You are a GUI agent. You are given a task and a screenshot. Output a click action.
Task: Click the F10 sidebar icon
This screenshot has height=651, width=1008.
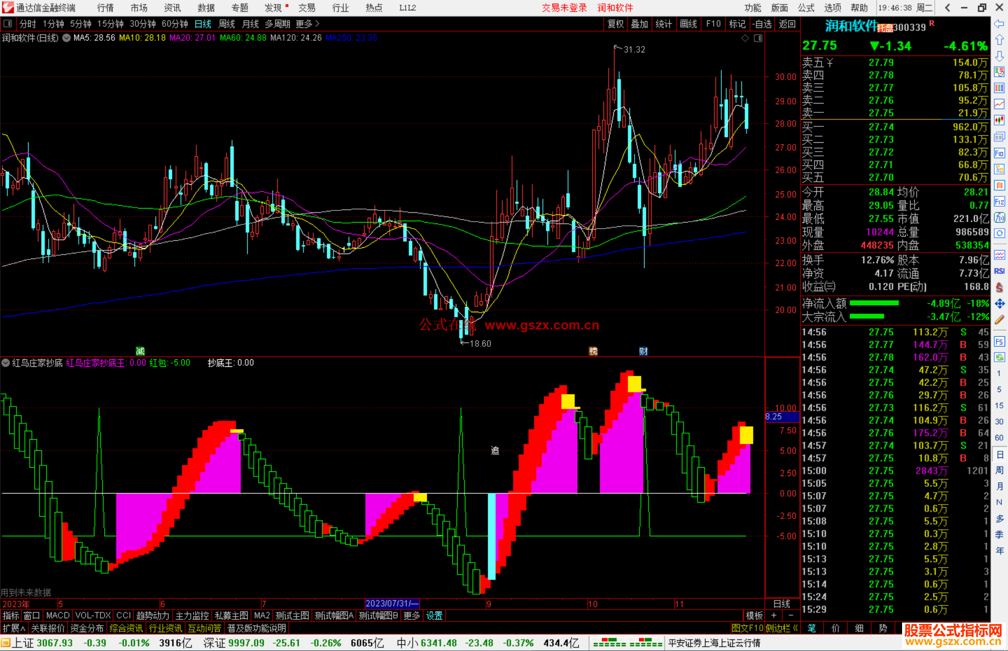999,153
